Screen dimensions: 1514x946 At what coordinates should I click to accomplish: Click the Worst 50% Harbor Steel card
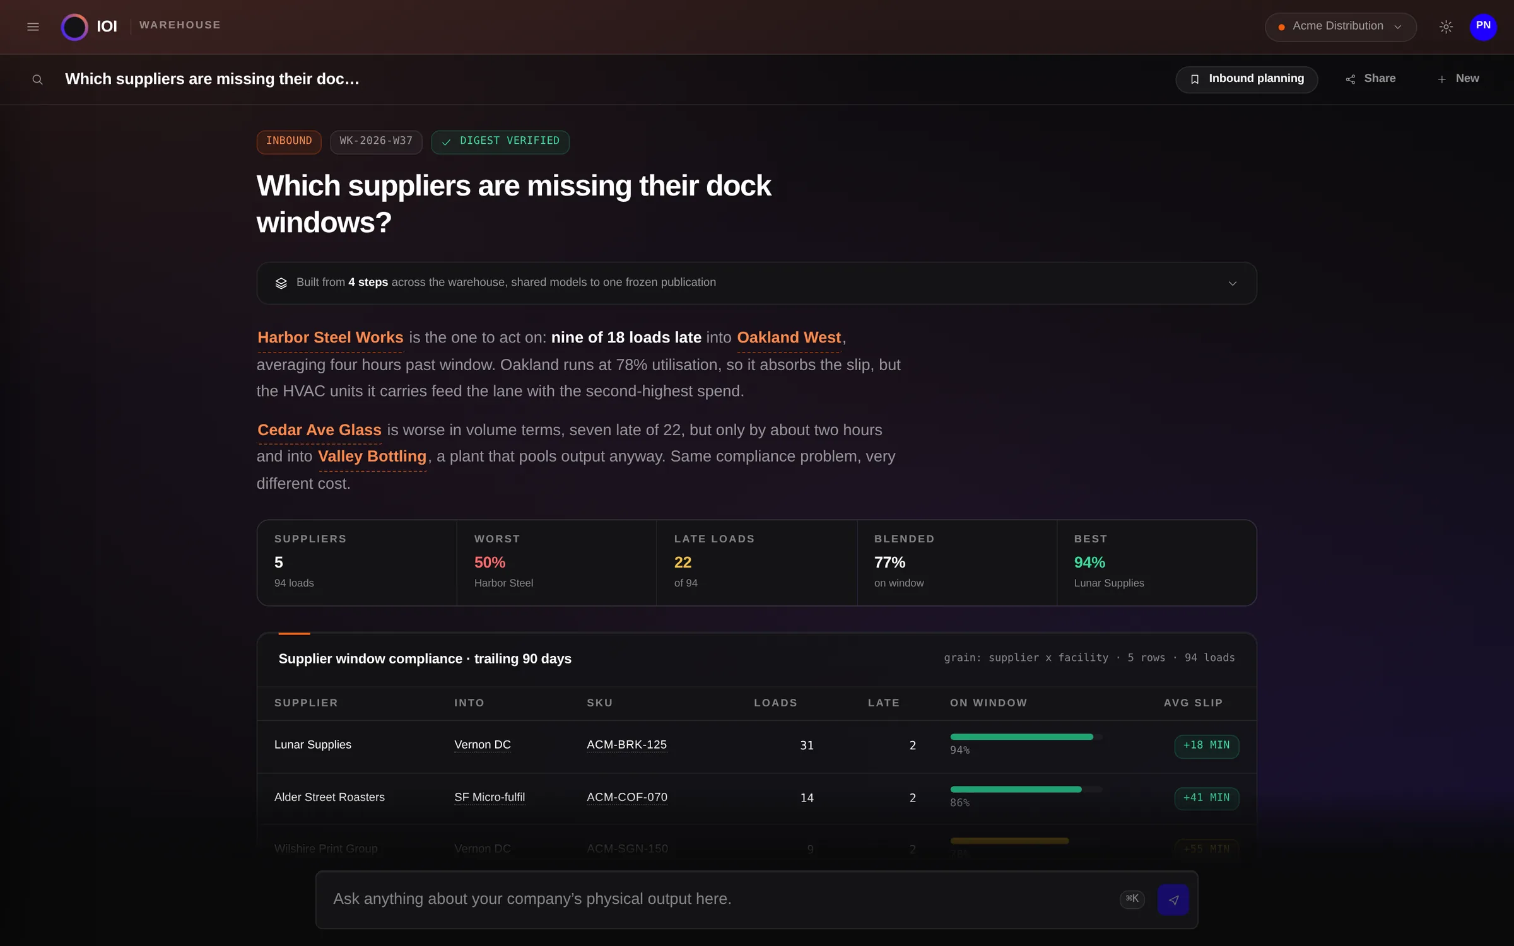556,563
